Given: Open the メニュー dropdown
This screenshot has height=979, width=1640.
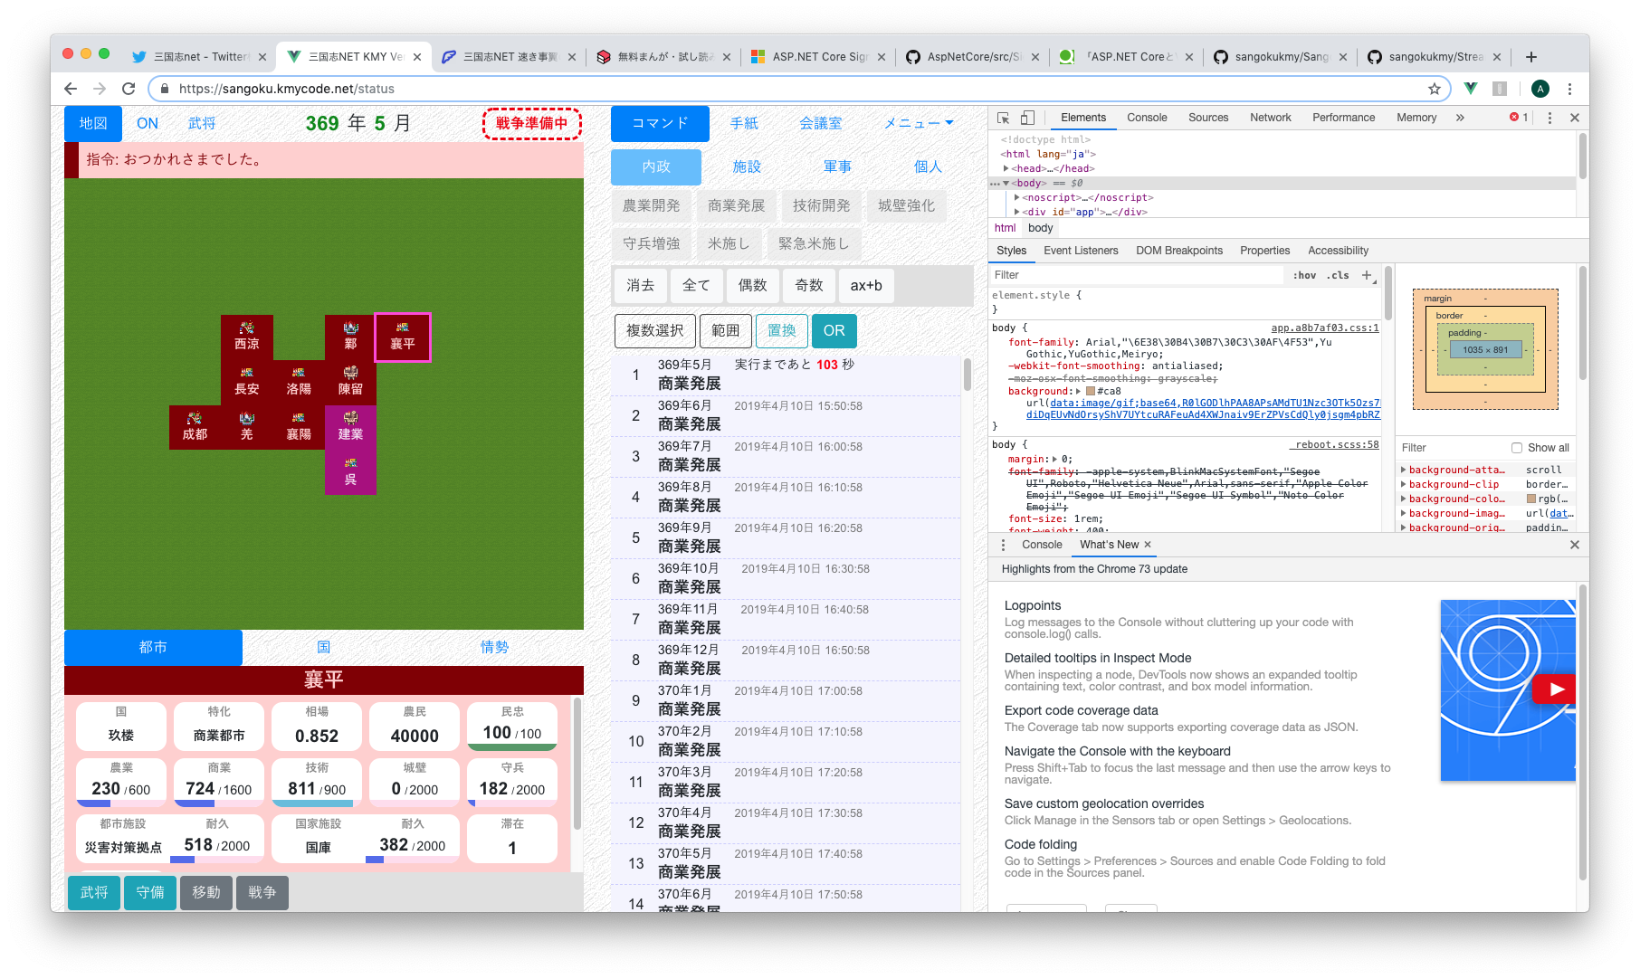Looking at the screenshot, I should pyautogui.click(x=918, y=123).
